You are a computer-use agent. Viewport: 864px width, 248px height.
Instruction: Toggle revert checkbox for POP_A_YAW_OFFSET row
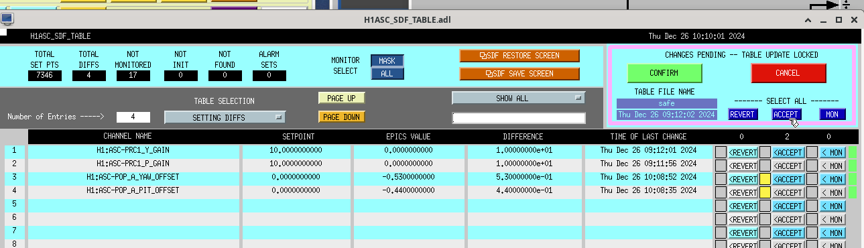(x=721, y=179)
